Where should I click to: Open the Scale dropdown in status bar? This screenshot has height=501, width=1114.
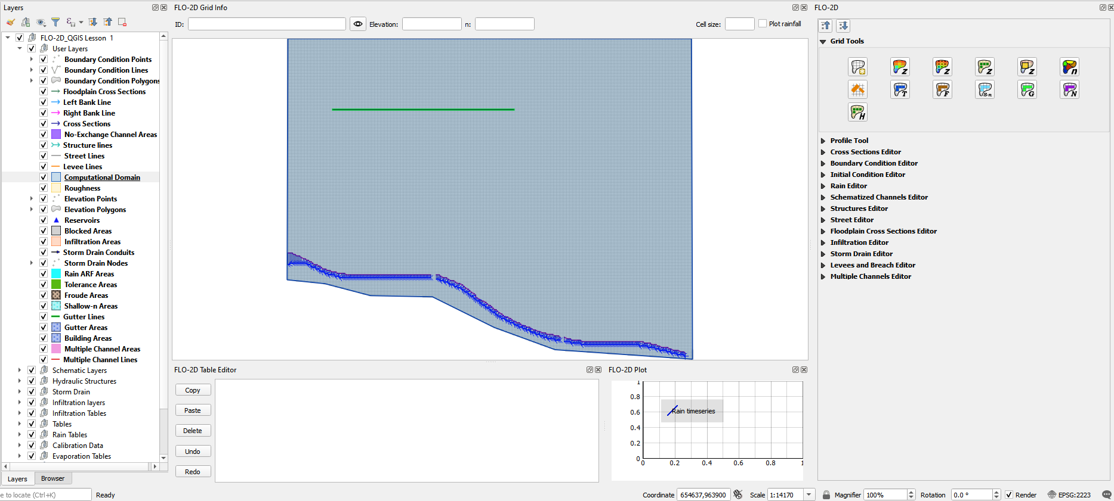809,495
